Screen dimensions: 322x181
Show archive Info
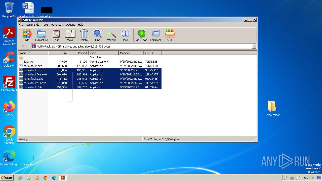(x=125, y=35)
